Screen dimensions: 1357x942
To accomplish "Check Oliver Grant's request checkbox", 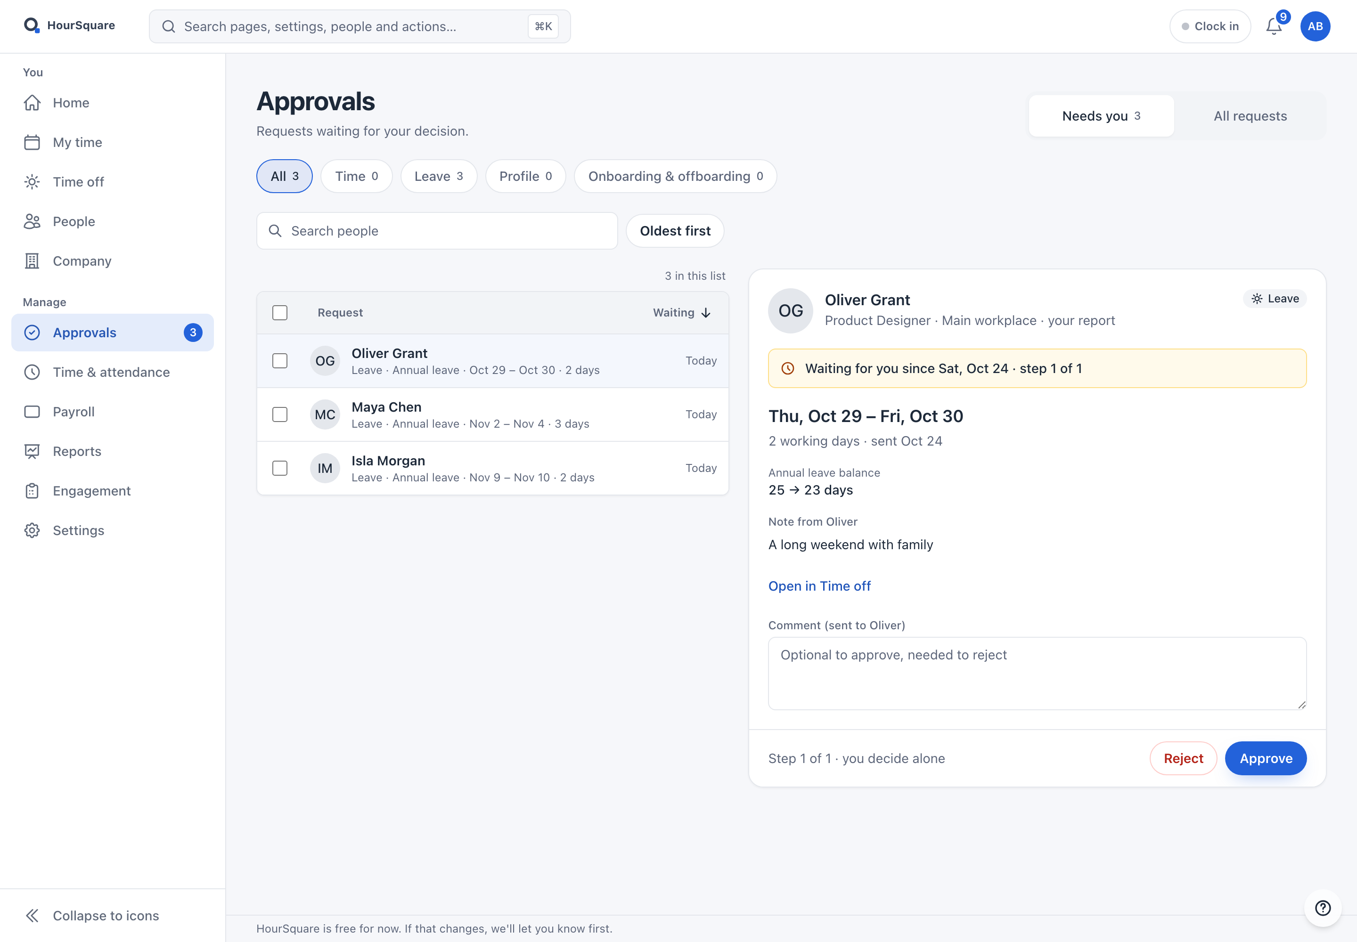I will click(280, 361).
